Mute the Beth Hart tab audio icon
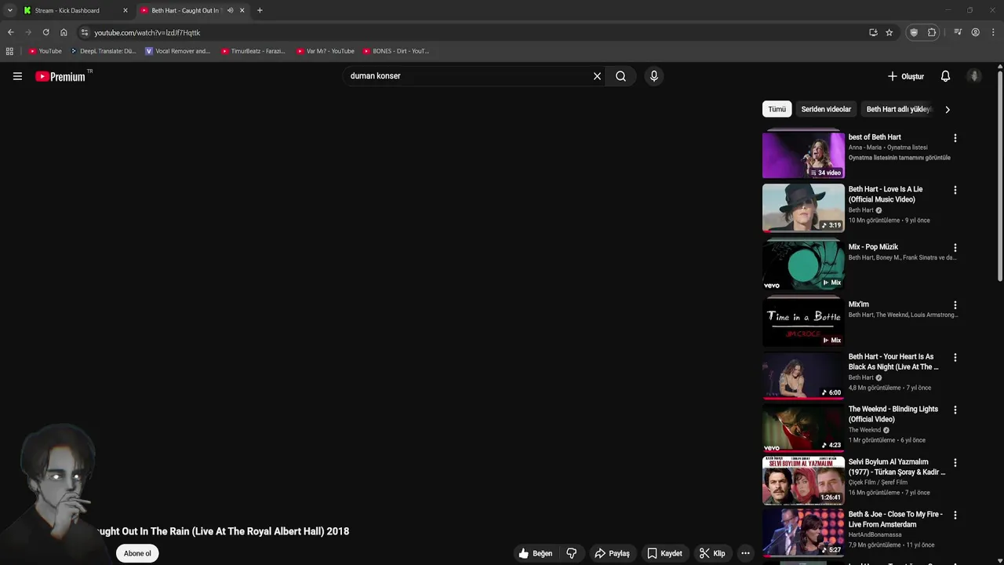This screenshot has width=1004, height=565. (230, 10)
